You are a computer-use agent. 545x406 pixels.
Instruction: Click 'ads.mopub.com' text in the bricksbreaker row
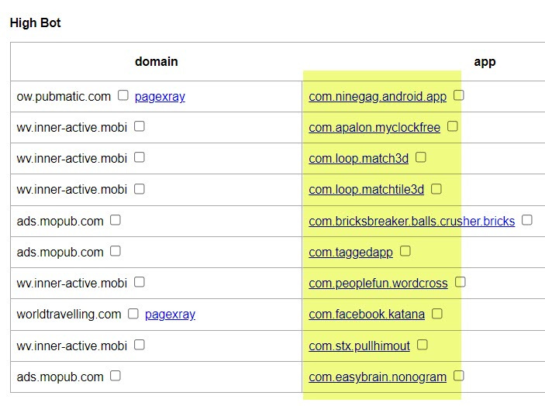60,222
